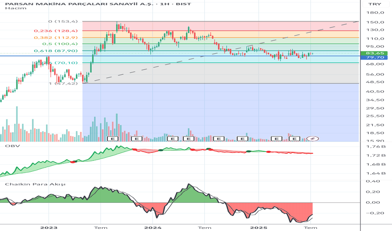Open the leftmost E earnings marker
This screenshot has width=392, height=231.
click(112, 139)
